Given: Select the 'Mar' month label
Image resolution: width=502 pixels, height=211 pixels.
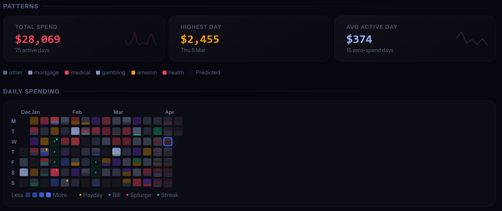Looking at the screenshot, I should [119, 112].
